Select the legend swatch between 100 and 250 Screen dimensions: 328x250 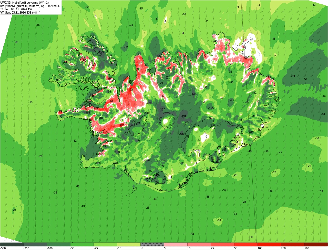269,244
